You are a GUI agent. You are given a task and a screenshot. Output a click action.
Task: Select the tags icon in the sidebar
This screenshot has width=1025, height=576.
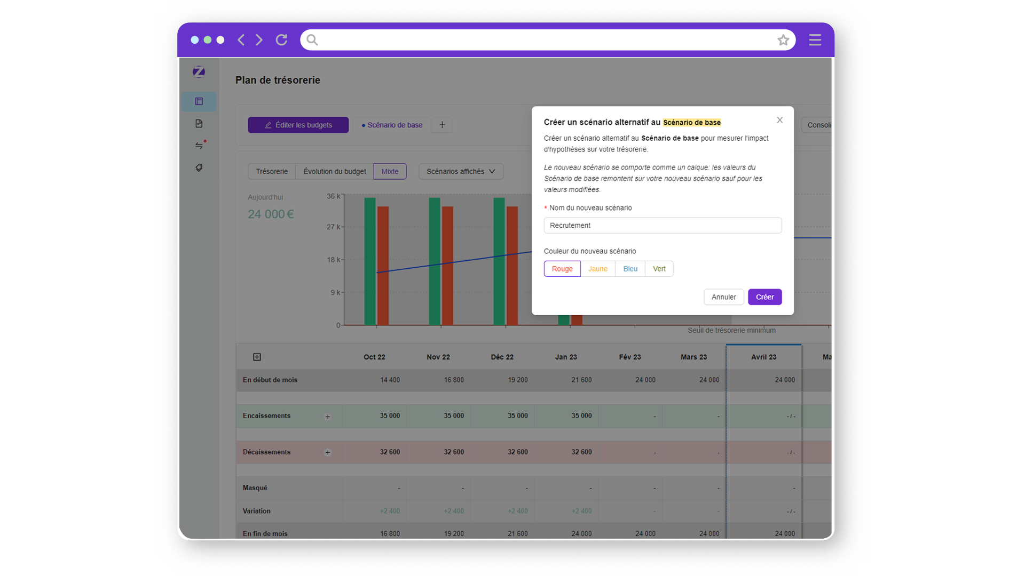click(x=199, y=167)
